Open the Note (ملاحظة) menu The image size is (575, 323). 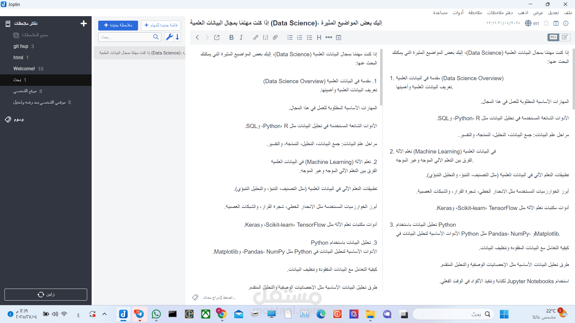coord(475,13)
